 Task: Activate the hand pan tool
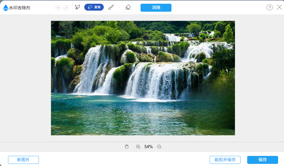click(127, 147)
